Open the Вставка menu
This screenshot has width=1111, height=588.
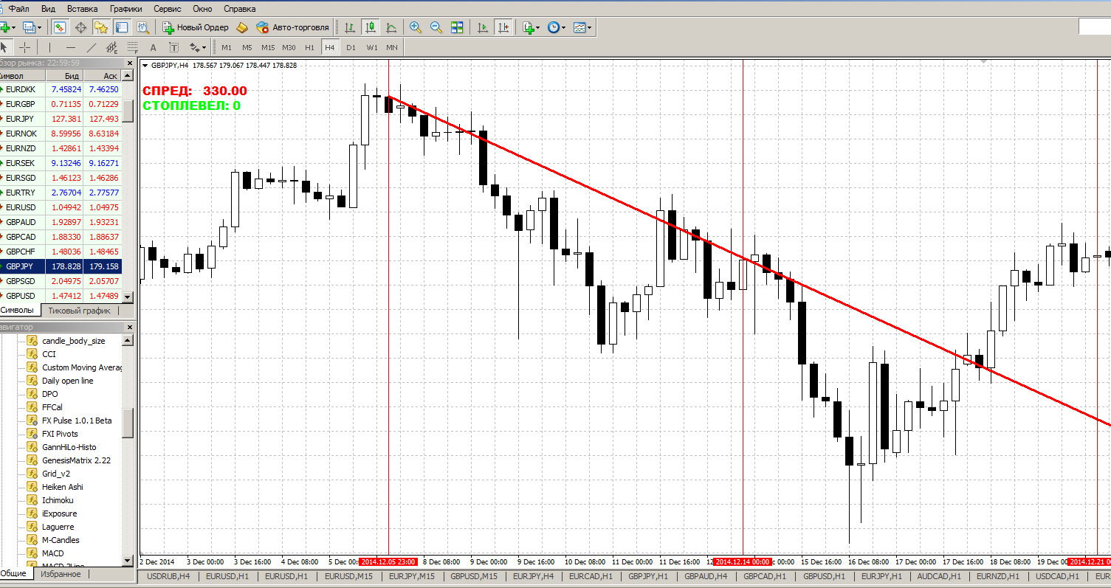(82, 9)
